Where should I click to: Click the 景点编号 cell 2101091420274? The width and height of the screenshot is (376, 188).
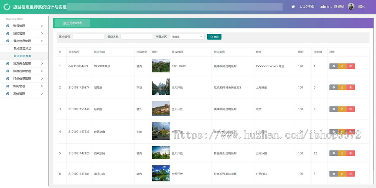[79, 88]
